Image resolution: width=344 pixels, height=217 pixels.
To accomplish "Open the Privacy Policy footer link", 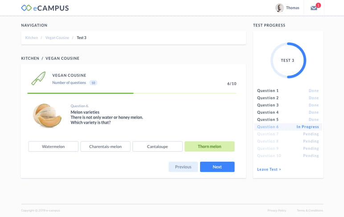I will tap(277, 211).
